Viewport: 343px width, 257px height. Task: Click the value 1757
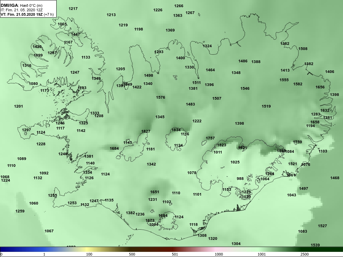pyautogui.click(x=210, y=138)
